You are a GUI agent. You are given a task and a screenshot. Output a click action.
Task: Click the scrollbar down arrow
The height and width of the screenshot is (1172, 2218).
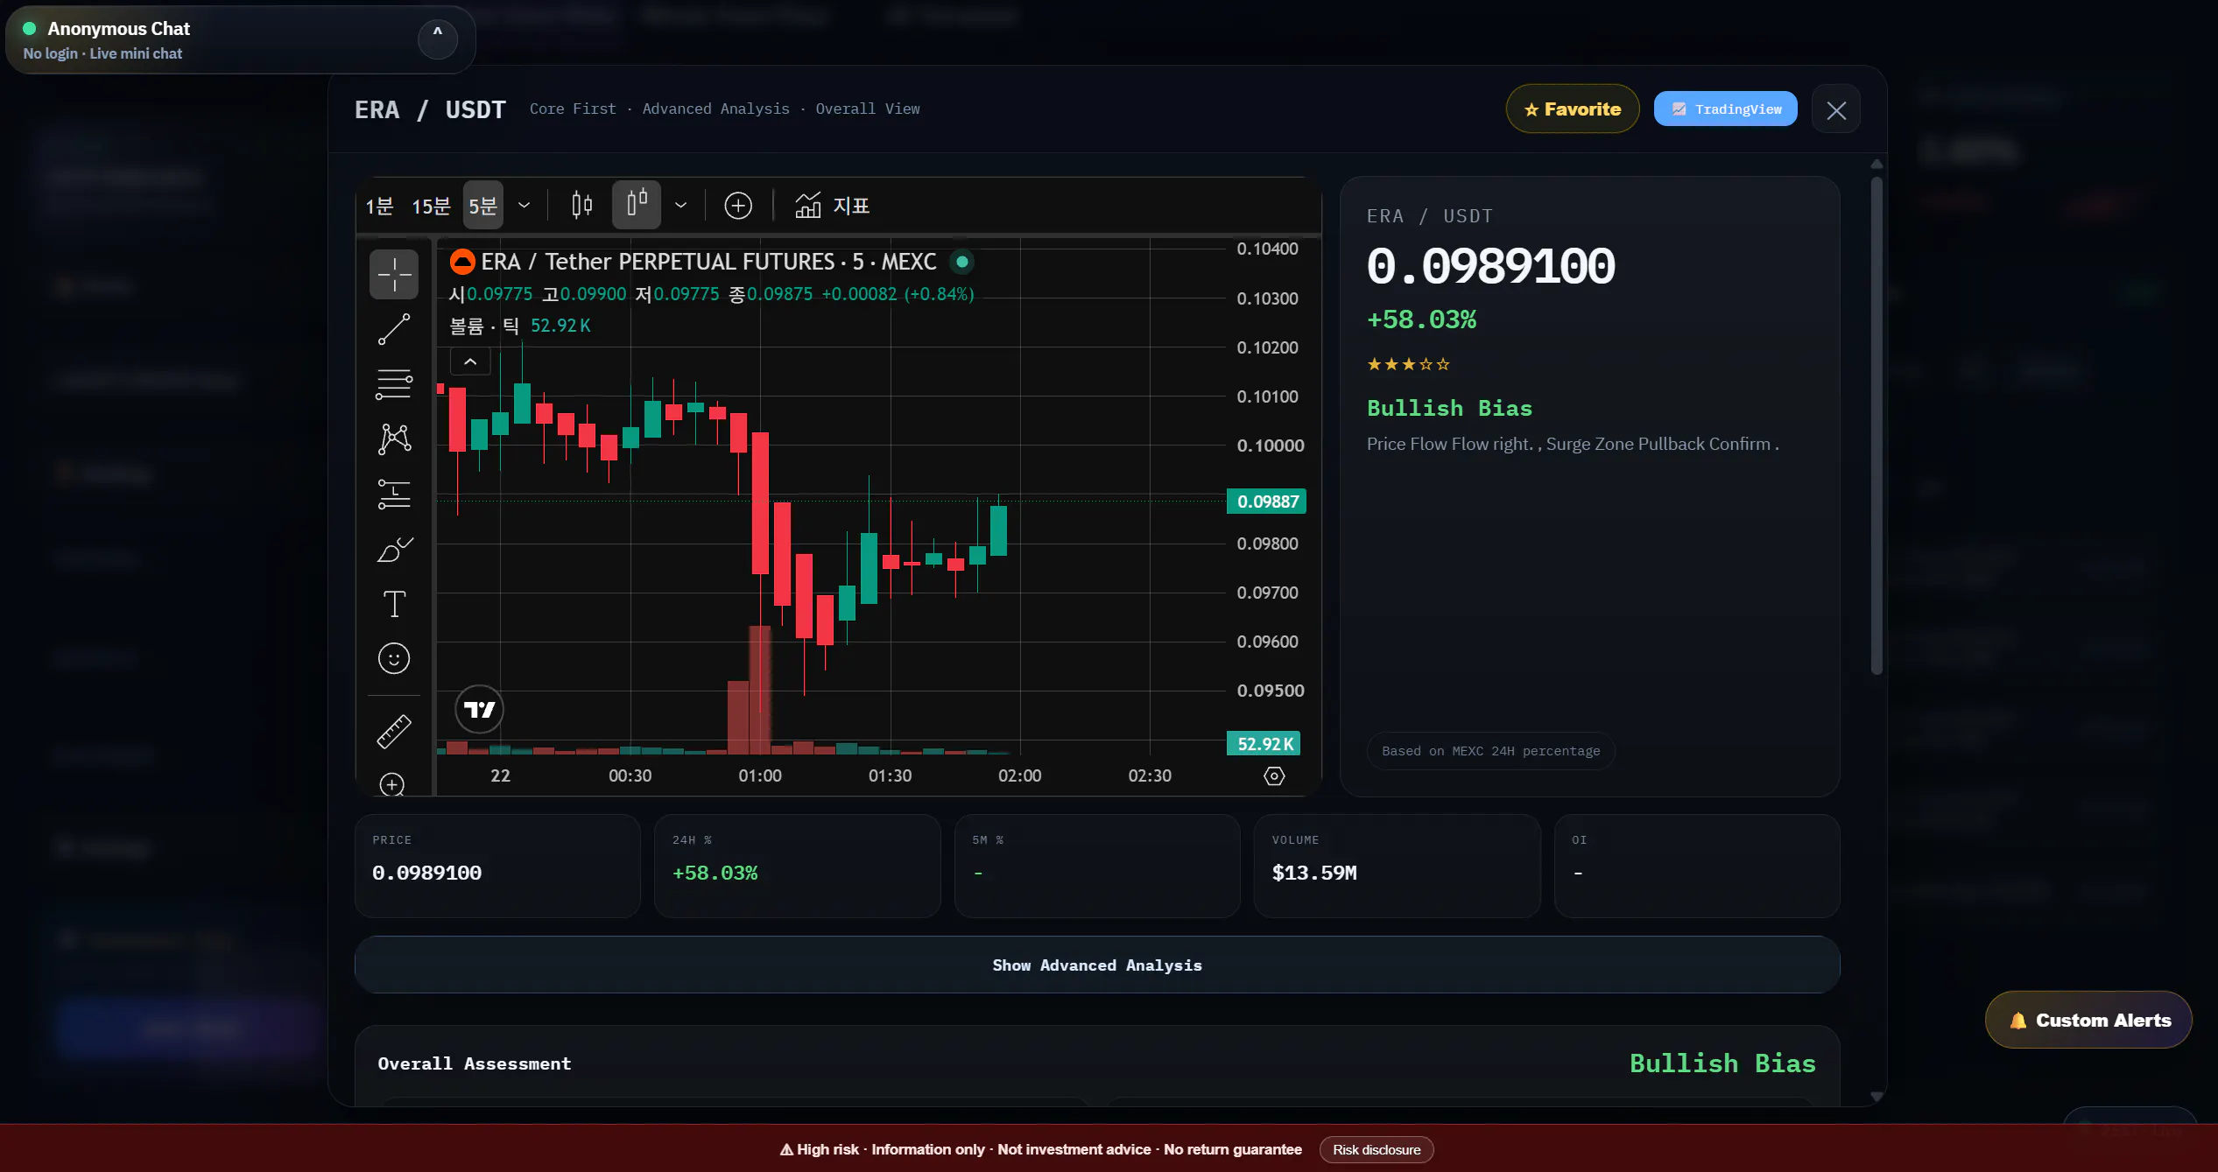tap(1876, 1096)
